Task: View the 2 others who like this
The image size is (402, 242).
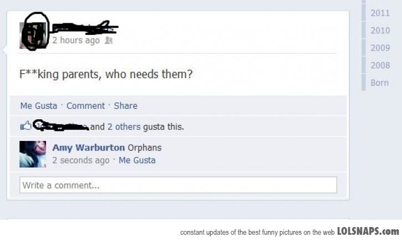Action: [124, 127]
